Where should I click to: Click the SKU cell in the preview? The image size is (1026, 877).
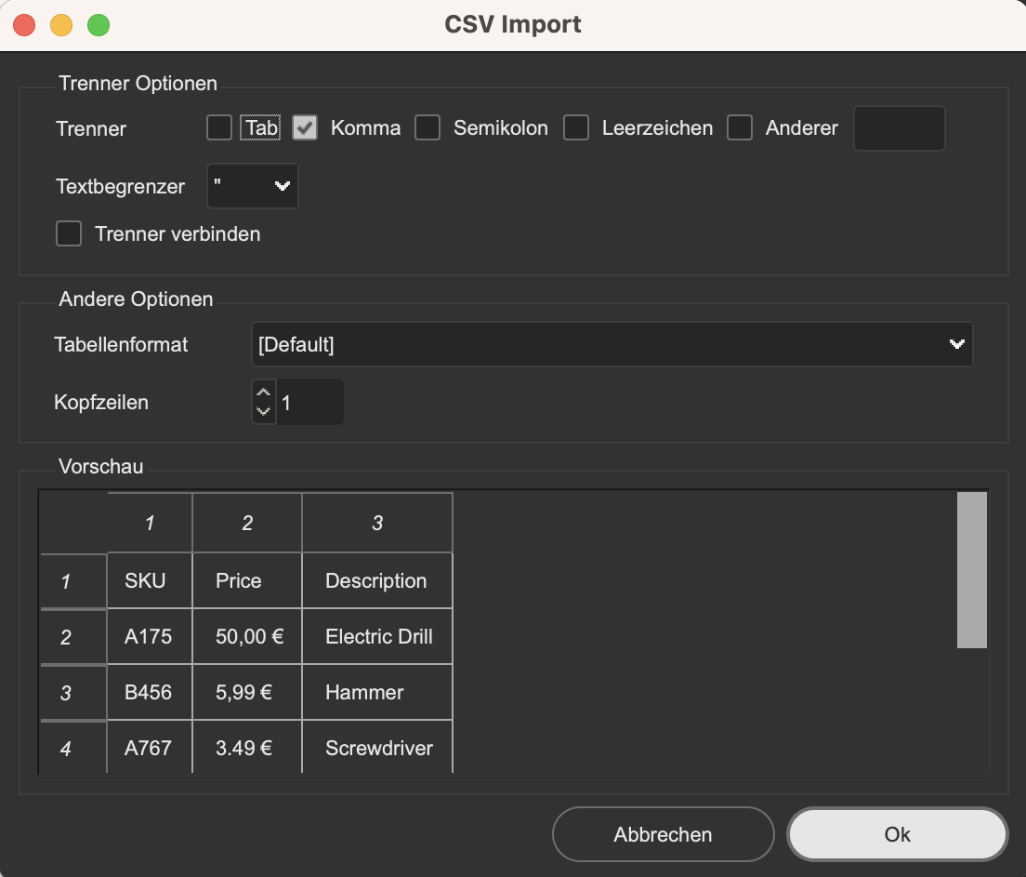tap(150, 581)
